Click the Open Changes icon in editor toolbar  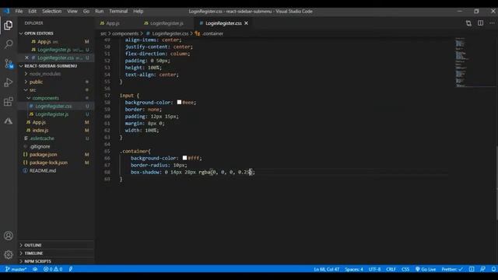[x=468, y=23]
